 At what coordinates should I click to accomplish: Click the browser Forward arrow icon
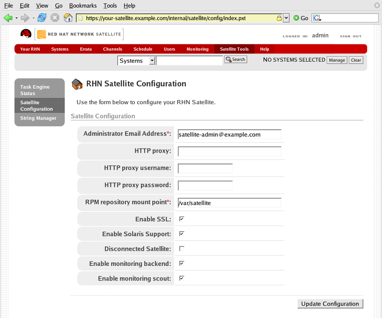25,18
